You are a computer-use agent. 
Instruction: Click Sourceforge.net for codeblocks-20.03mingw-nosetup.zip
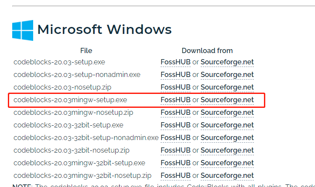[x=227, y=113]
